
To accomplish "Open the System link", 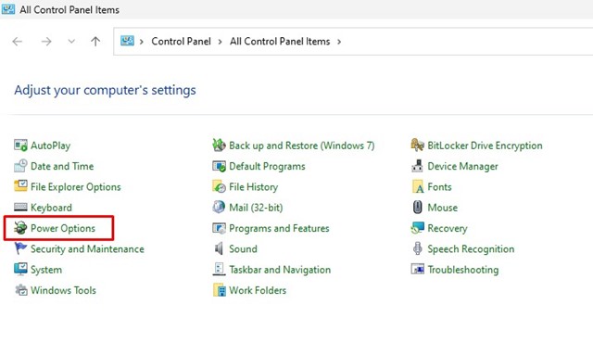I will pyautogui.click(x=46, y=270).
